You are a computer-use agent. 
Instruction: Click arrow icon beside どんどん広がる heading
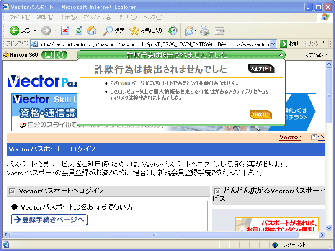click(x=217, y=191)
